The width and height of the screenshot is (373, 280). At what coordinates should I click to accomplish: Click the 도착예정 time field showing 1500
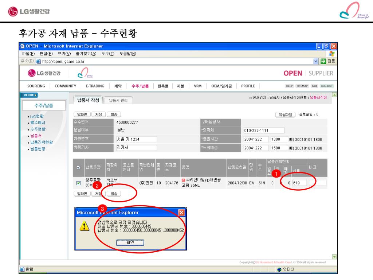pyautogui.click(x=279, y=148)
